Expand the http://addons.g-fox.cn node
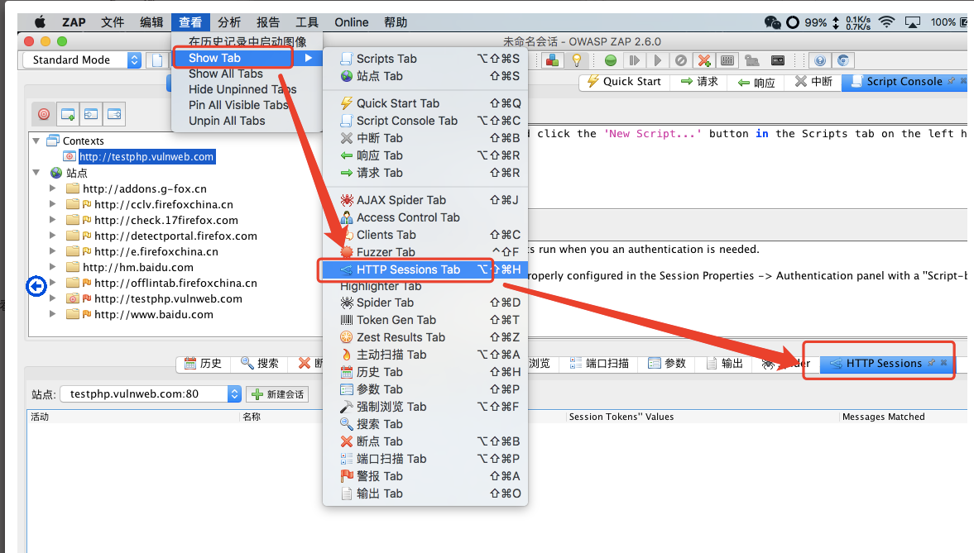Screen dimensions: 974x553 (x=53, y=188)
